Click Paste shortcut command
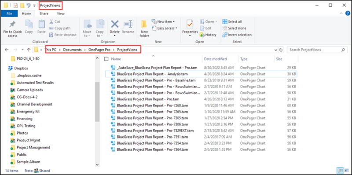 pos(63,35)
